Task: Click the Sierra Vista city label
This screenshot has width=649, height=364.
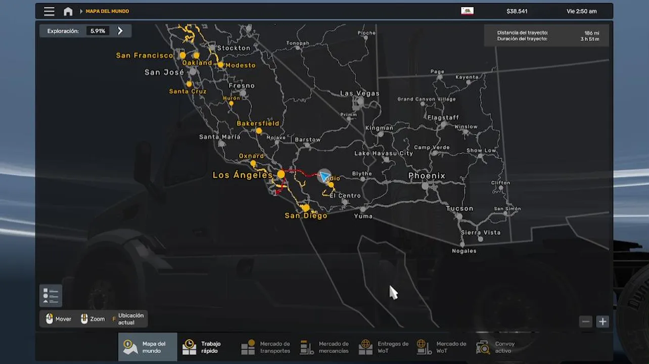Action: [481, 233]
